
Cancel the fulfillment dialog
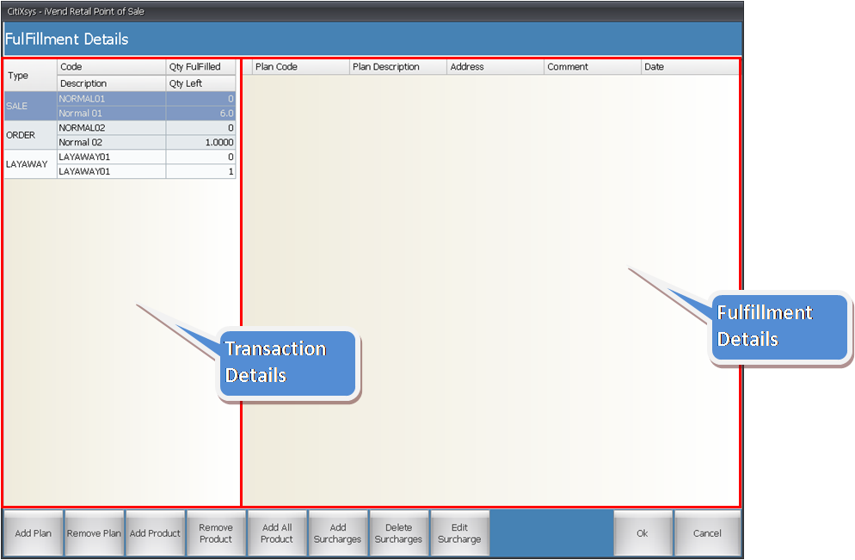[707, 533]
